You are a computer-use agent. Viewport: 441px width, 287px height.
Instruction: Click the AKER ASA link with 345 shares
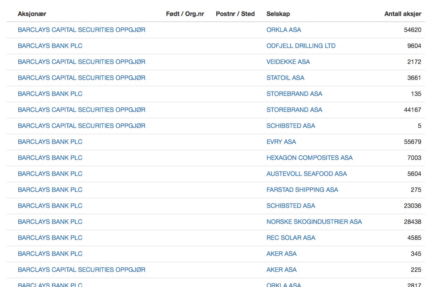click(x=281, y=254)
